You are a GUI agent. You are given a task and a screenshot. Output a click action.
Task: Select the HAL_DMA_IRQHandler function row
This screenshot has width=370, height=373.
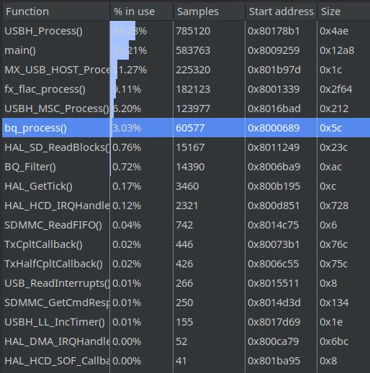(186, 341)
